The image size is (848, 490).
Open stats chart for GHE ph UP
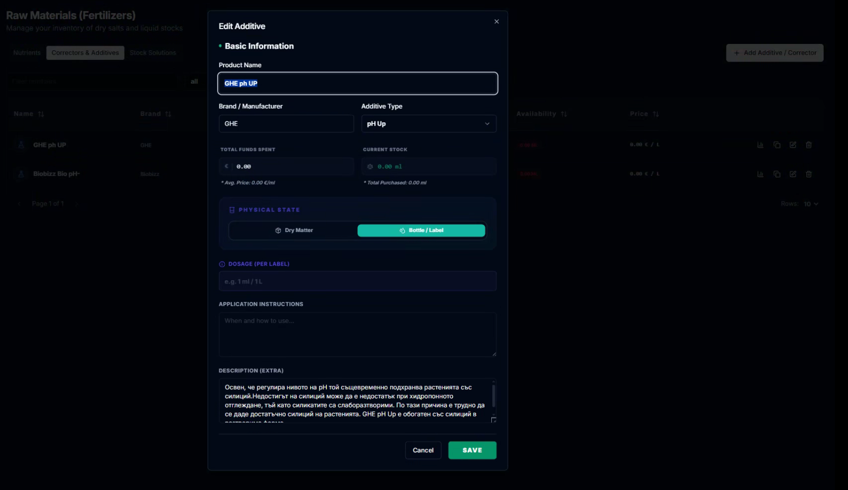point(761,145)
